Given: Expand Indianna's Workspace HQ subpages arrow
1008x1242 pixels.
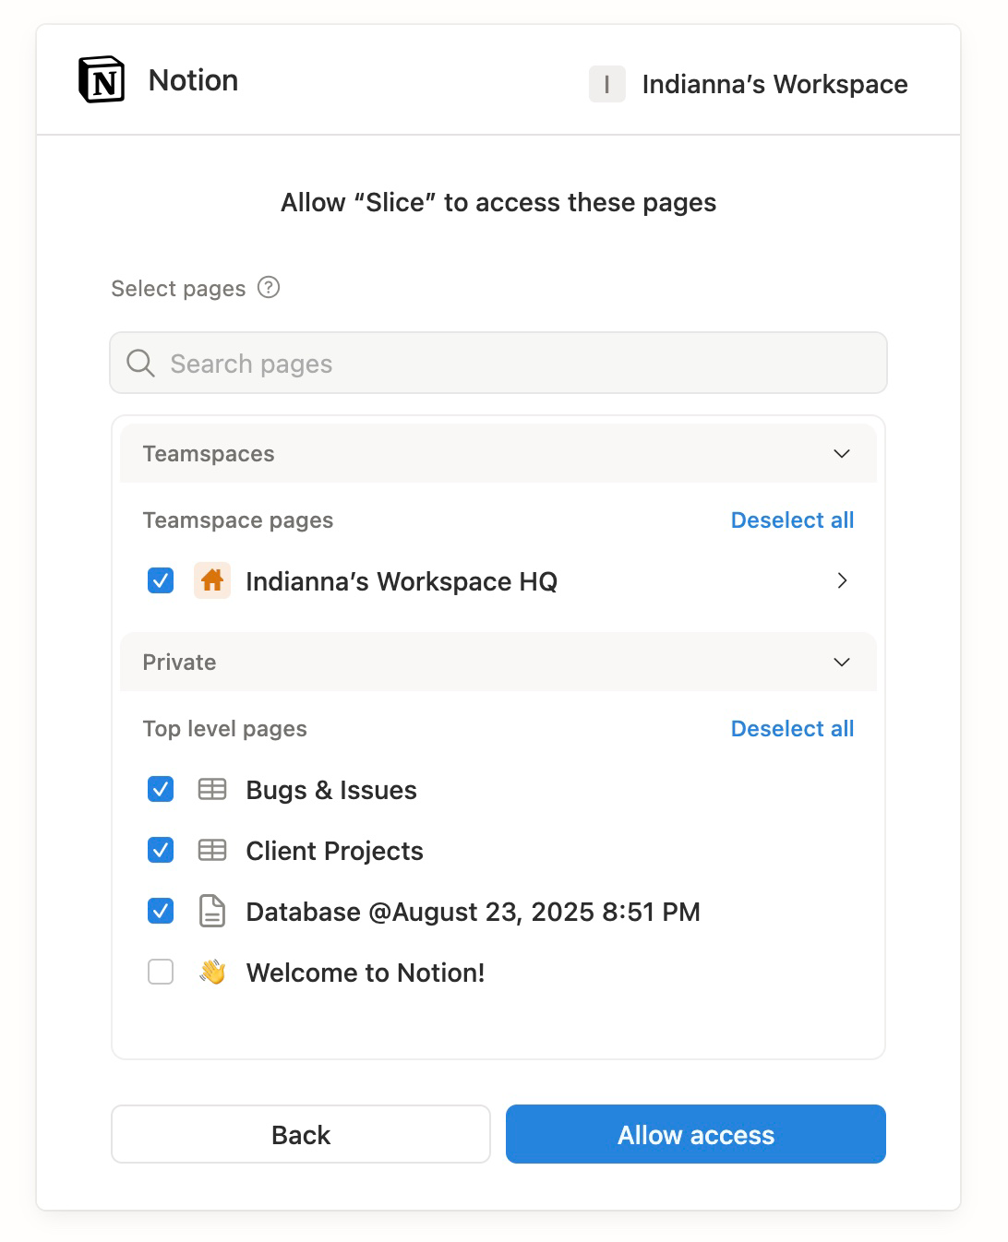Looking at the screenshot, I should pyautogui.click(x=842, y=580).
